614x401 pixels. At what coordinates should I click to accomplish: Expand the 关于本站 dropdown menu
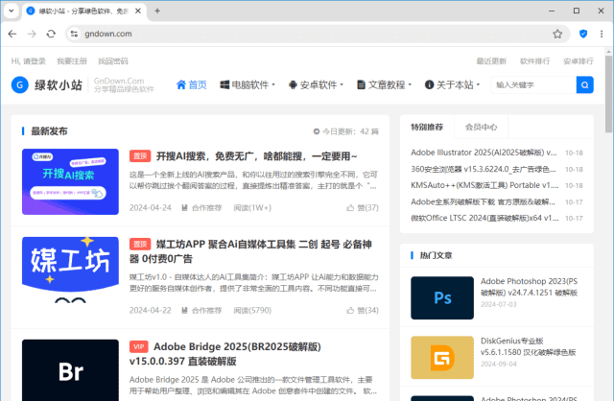click(x=452, y=85)
